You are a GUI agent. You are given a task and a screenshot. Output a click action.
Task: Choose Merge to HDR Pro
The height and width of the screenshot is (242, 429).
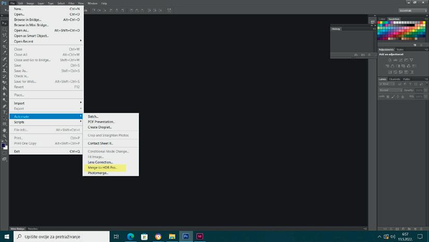pyautogui.click(x=111, y=168)
